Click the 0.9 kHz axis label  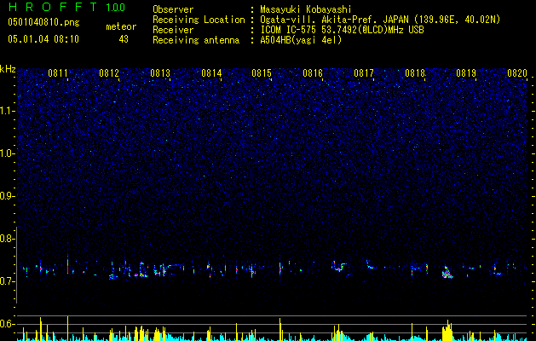click(x=7, y=196)
